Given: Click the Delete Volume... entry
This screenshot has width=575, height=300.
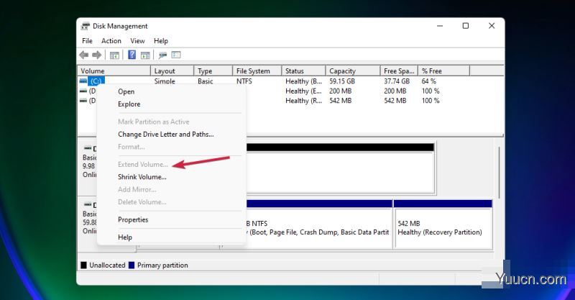Looking at the screenshot, I should 142,201.
